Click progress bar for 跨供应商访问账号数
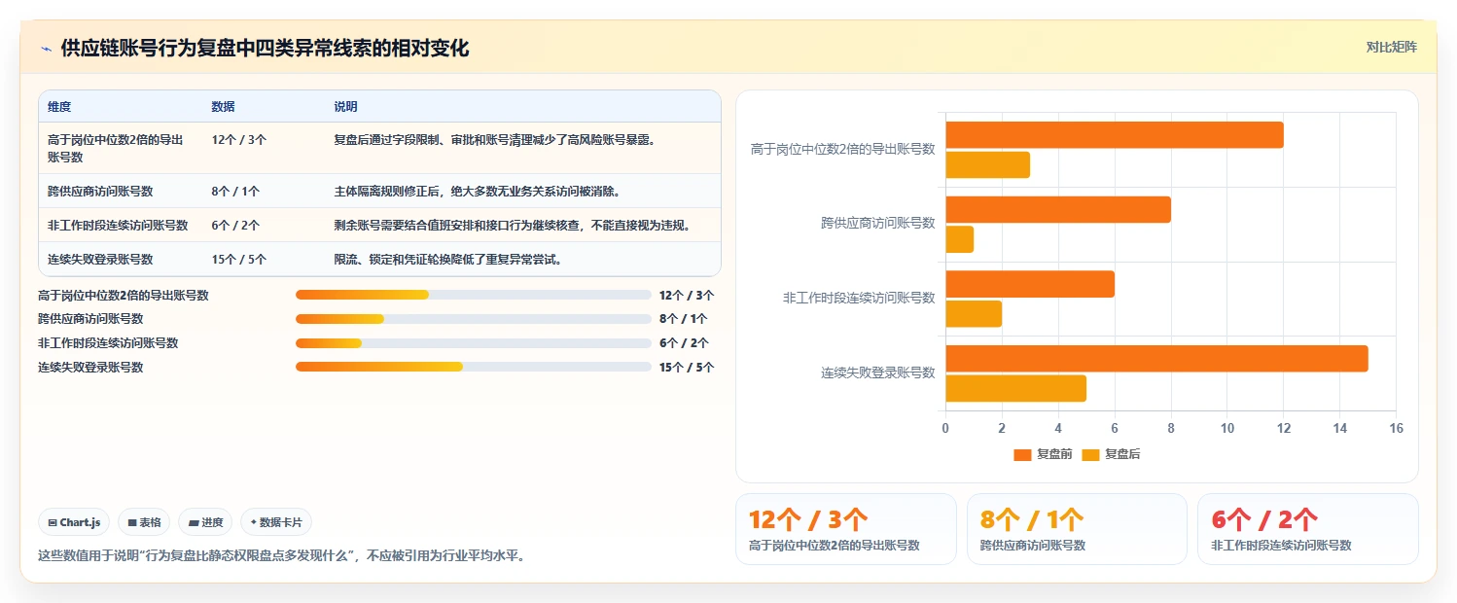Screen dimensions: 1457x603 pyautogui.click(x=474, y=319)
